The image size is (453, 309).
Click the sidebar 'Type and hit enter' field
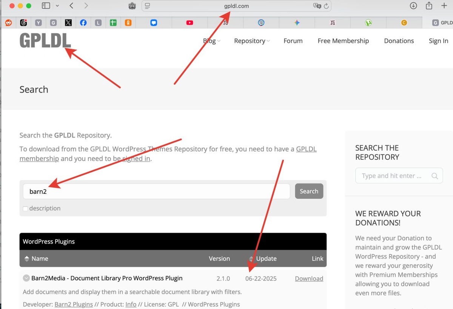[399, 176]
